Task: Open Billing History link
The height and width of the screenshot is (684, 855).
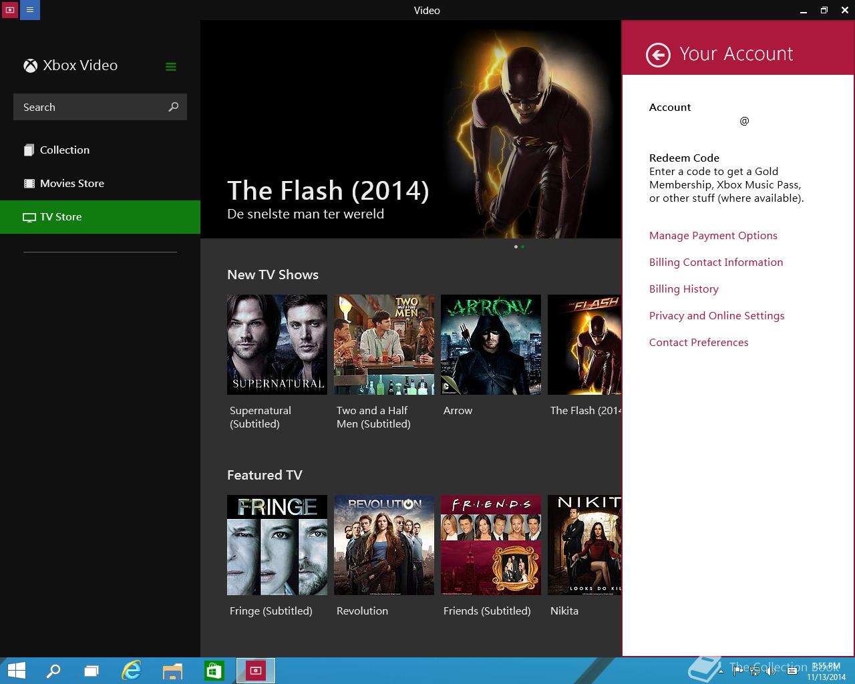Action: [x=684, y=289]
